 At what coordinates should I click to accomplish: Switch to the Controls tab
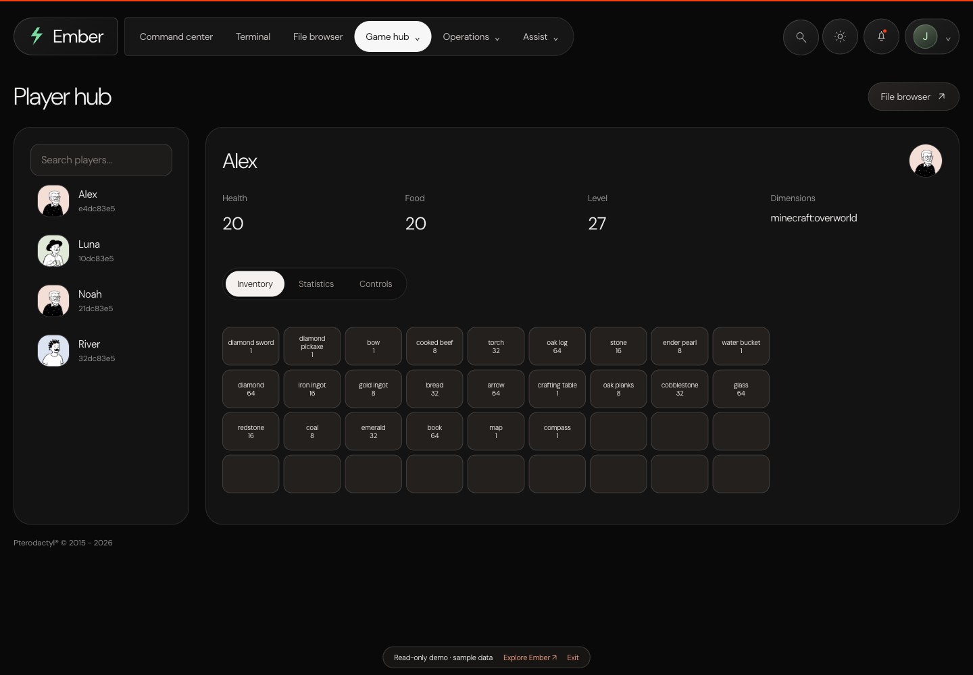point(376,283)
